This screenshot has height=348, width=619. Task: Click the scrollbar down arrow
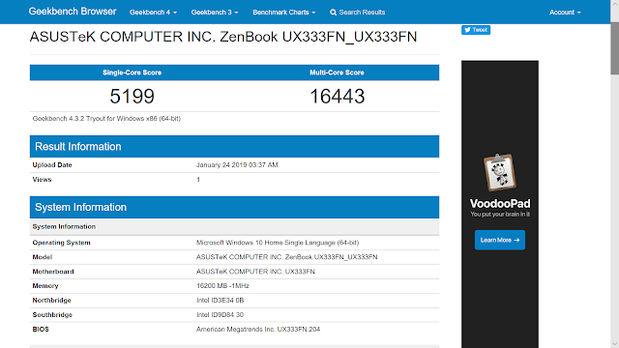coord(615,344)
